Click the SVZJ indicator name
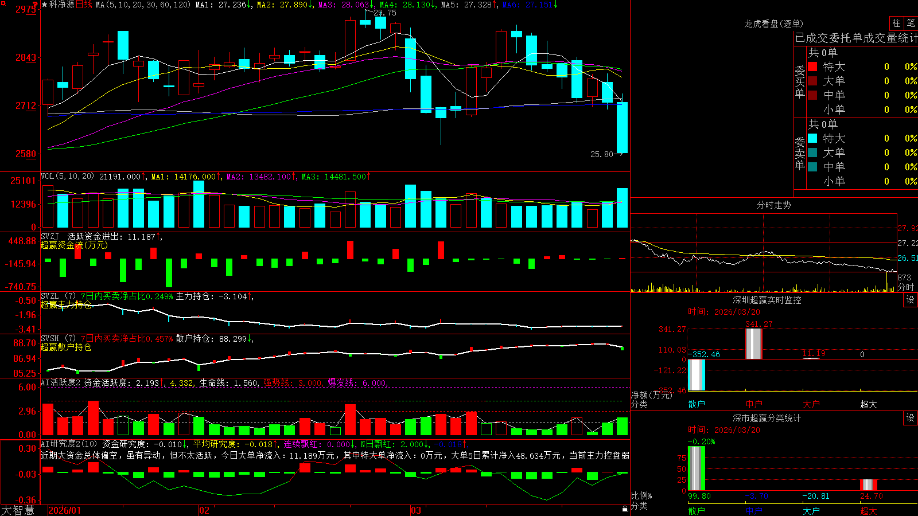 point(50,237)
